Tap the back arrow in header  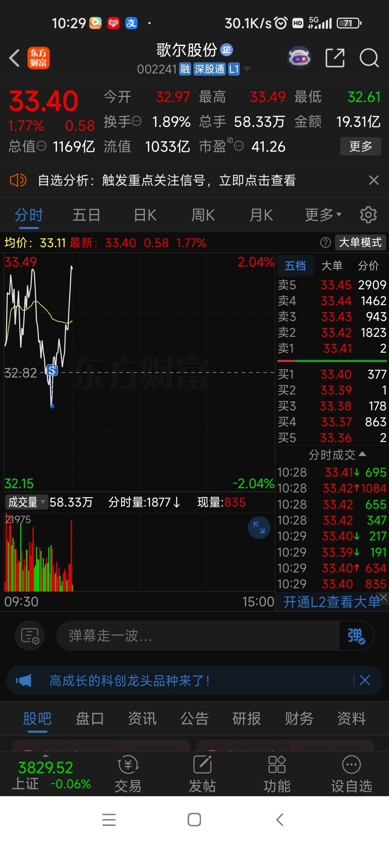[x=14, y=58]
